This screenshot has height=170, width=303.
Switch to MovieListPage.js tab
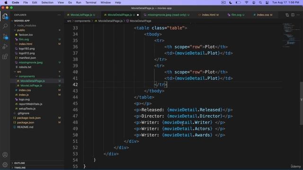tap(81, 15)
